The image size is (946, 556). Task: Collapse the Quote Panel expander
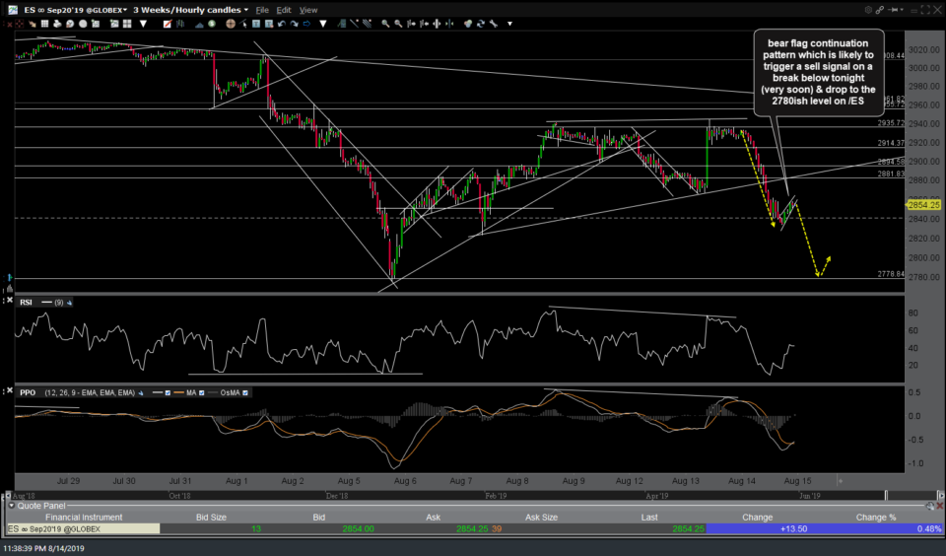[12, 506]
